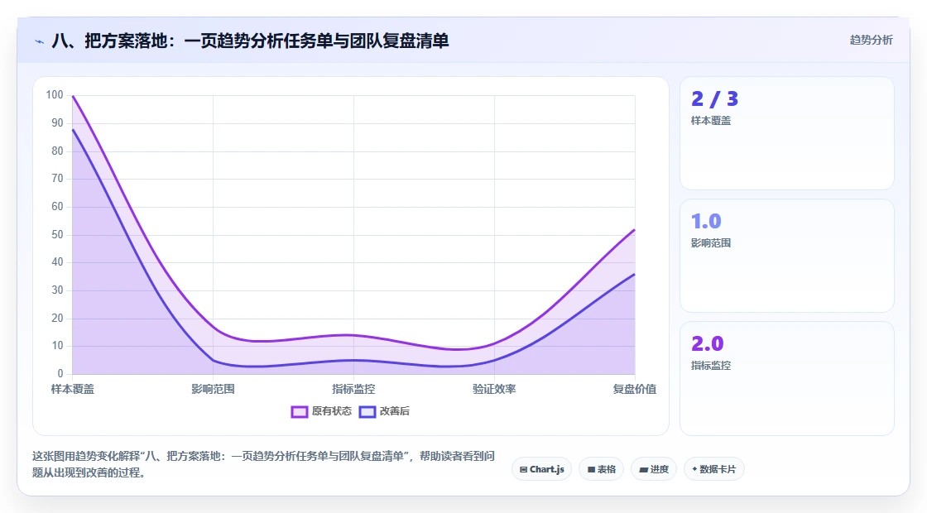Click the 改善后 legend label
This screenshot has height=513, width=927.
point(394,411)
